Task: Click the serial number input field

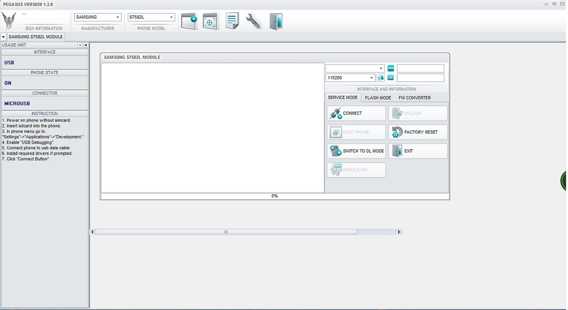Action: click(x=420, y=78)
